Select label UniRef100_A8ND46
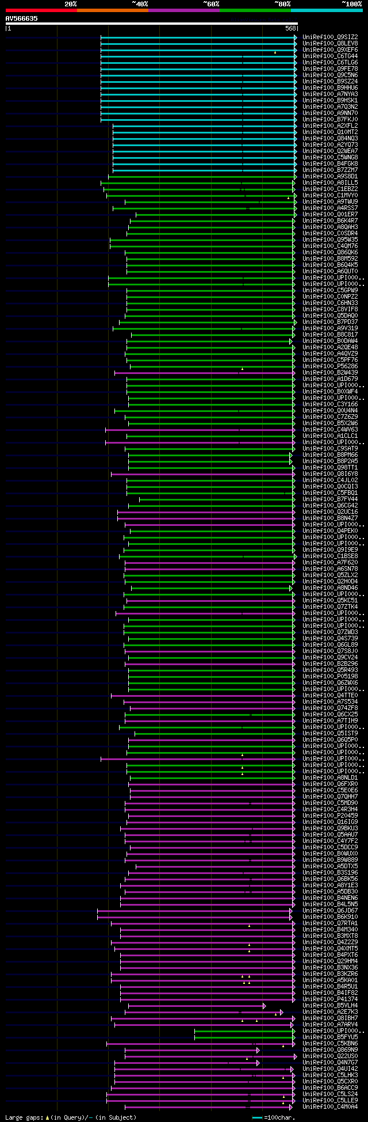The height and width of the screenshot is (1122, 368). (330, 588)
